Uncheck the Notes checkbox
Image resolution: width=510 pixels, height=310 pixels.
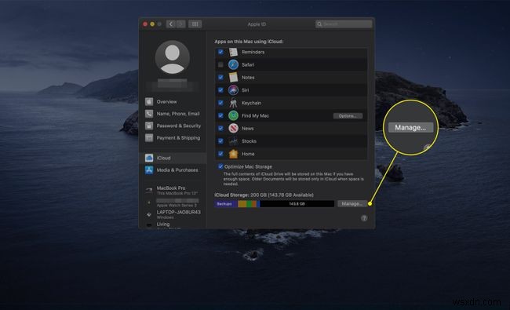pos(220,78)
